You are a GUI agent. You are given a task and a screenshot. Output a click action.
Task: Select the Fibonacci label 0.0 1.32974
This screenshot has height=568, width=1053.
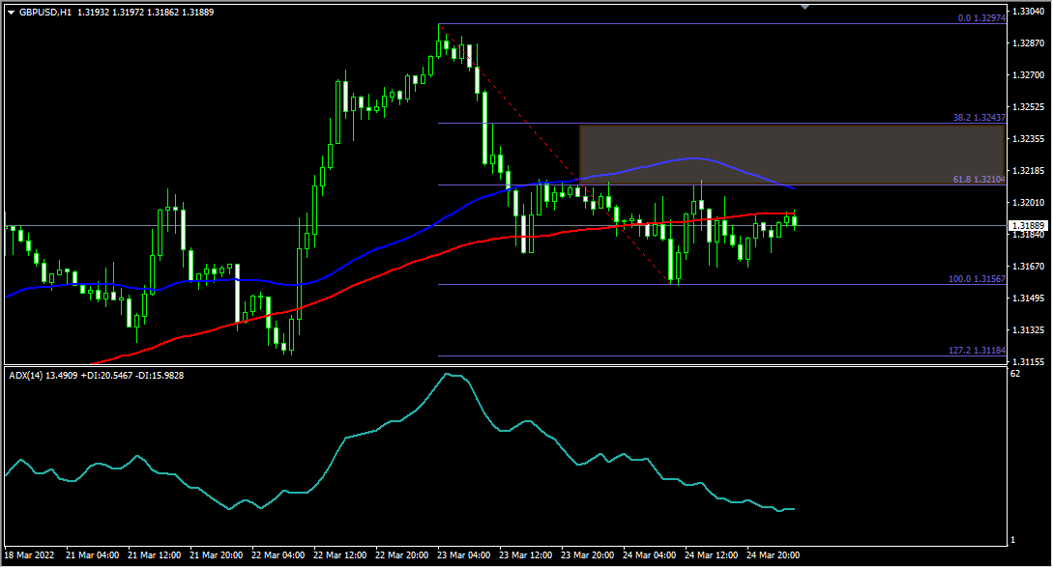tap(981, 18)
